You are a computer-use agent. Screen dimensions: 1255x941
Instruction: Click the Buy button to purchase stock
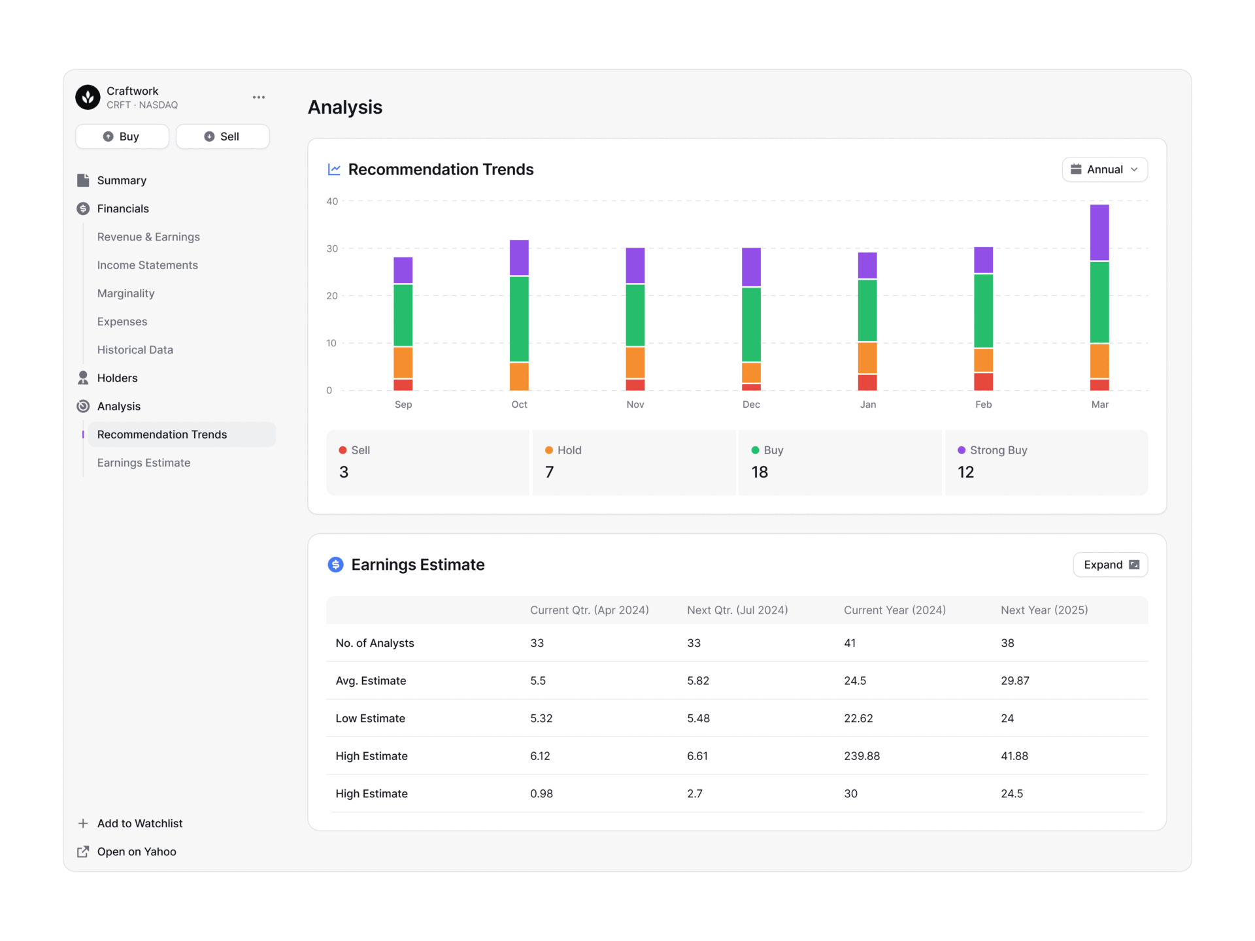tap(120, 137)
